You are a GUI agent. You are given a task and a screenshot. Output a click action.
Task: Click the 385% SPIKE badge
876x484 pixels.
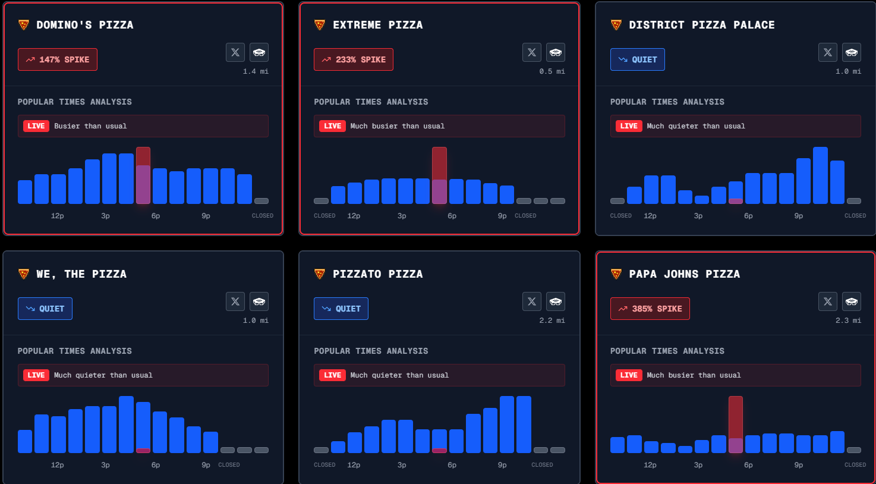click(650, 309)
